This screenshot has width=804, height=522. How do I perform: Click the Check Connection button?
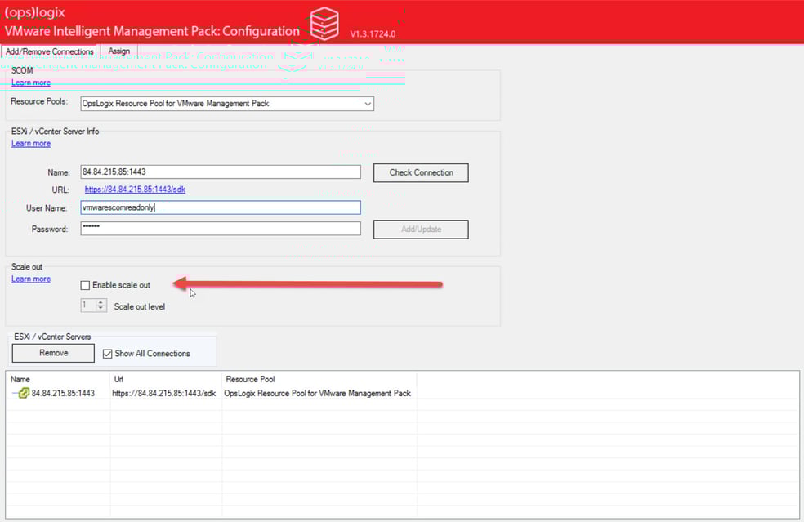tap(420, 172)
